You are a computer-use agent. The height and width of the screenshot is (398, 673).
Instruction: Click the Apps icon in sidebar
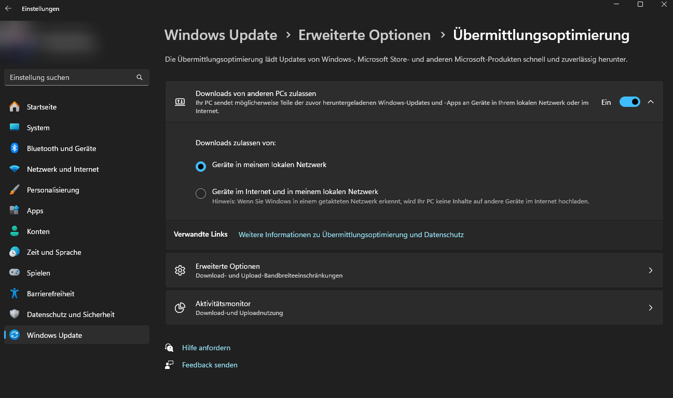click(15, 211)
